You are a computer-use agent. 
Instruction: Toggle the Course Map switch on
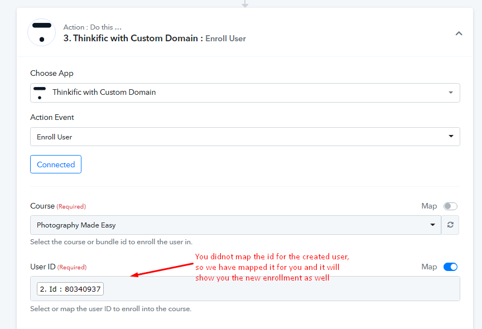[450, 206]
